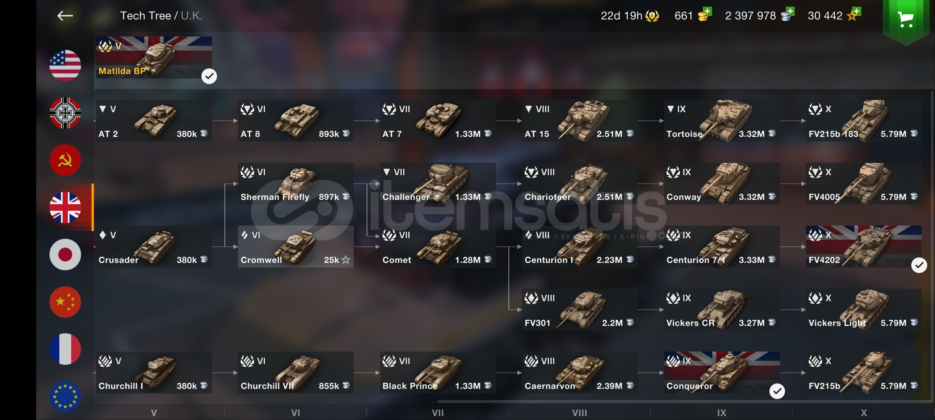Select the France nation flag
Image resolution: width=935 pixels, height=420 pixels.
point(65,349)
